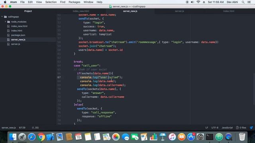Click the Wi-Fi status icon

pyautogui.click(x=198, y=2)
